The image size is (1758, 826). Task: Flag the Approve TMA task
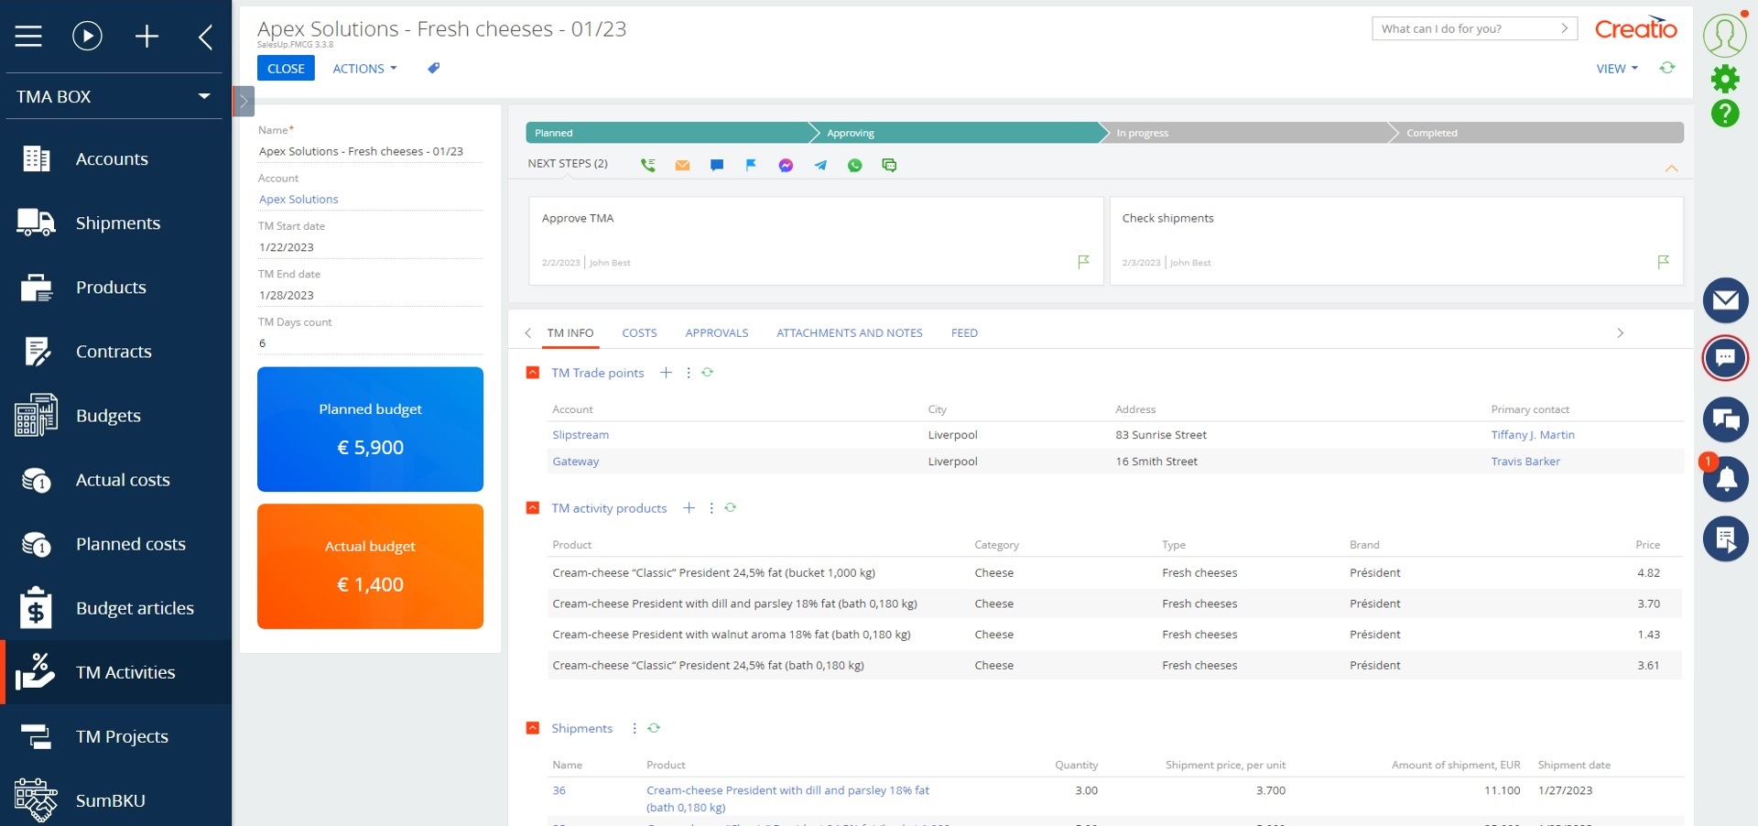pyautogui.click(x=1084, y=262)
